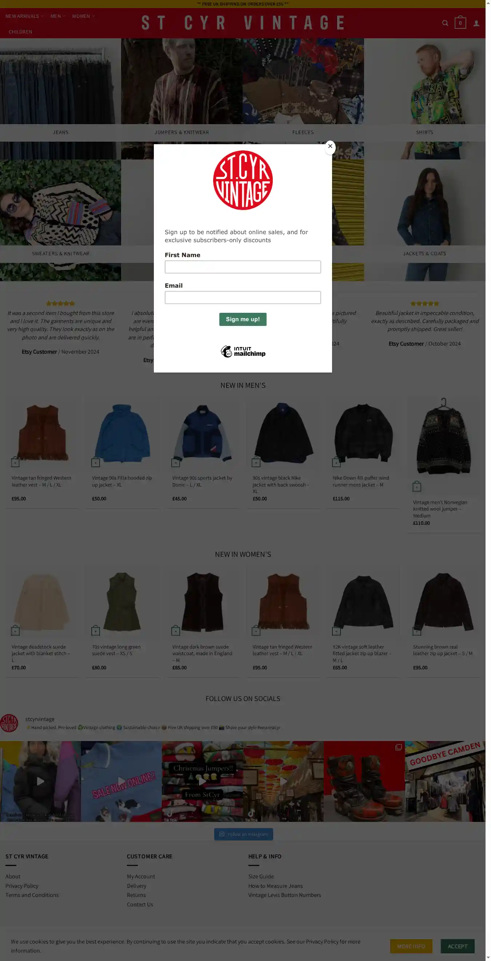This screenshot has height=961, width=491.
Task: Open the Size Guide link
Action: (x=261, y=876)
